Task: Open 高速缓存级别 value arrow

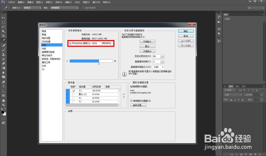Action: tap(162, 62)
